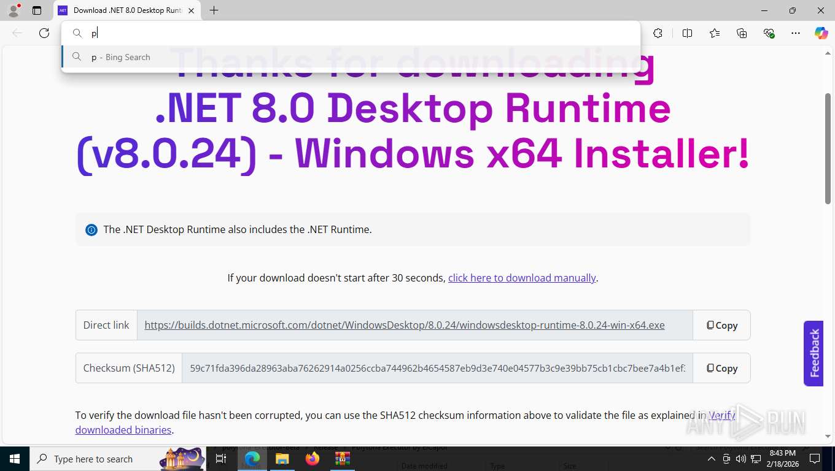Click the info icon beside Desktop Runtime note
The image size is (835, 471).
tap(91, 230)
